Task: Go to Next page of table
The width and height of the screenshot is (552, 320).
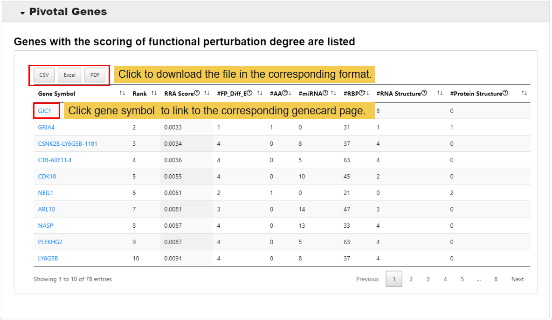Action: pos(517,279)
